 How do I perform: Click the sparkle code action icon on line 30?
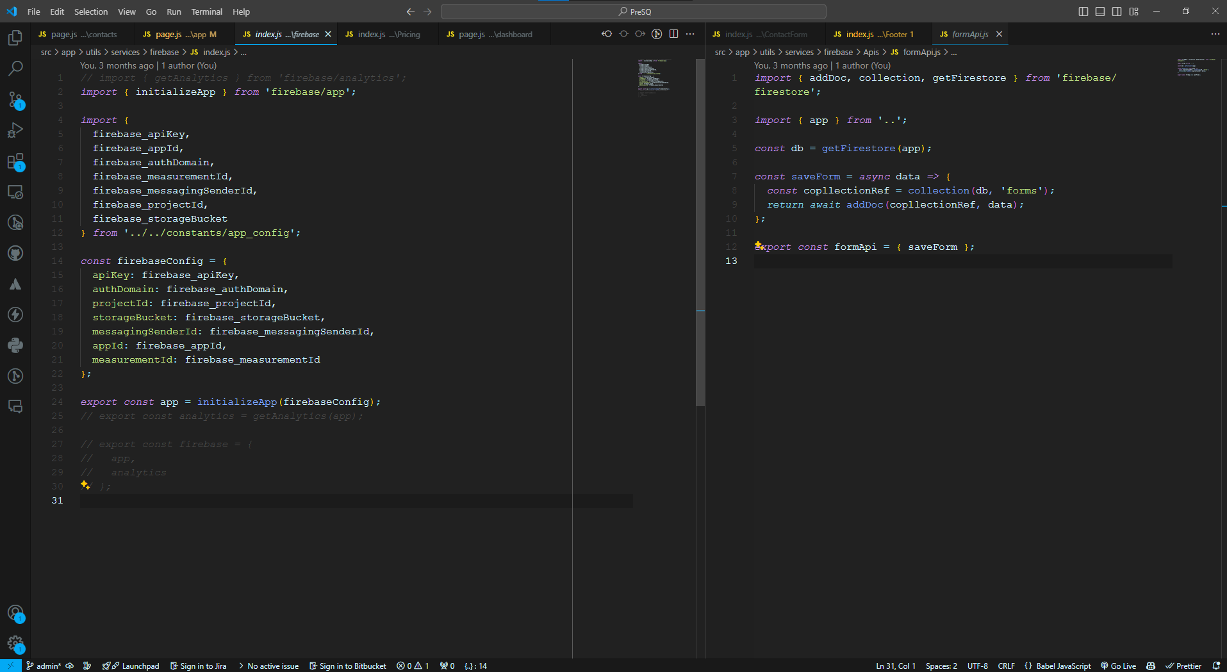(x=85, y=486)
